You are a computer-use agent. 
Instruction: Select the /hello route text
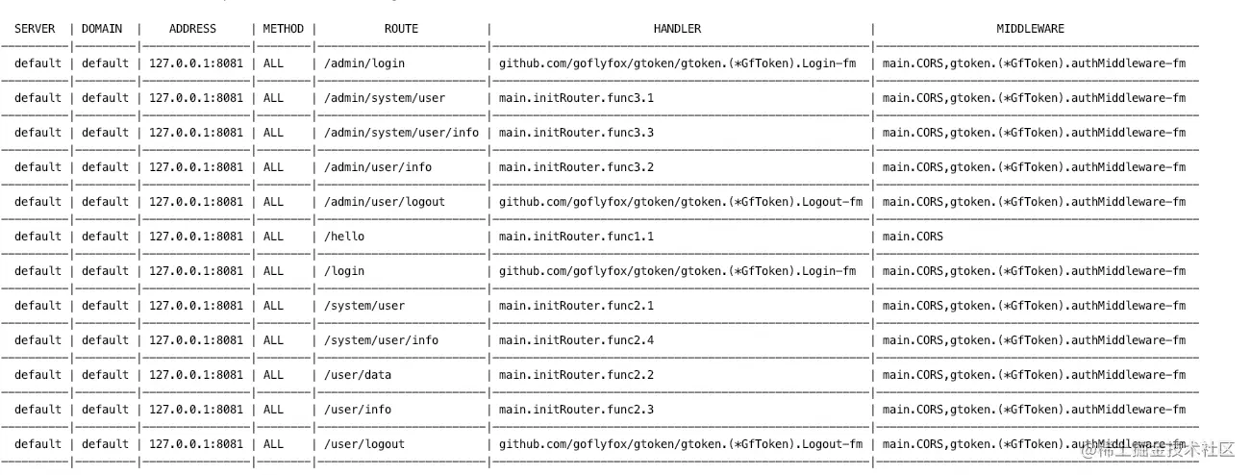tap(344, 237)
